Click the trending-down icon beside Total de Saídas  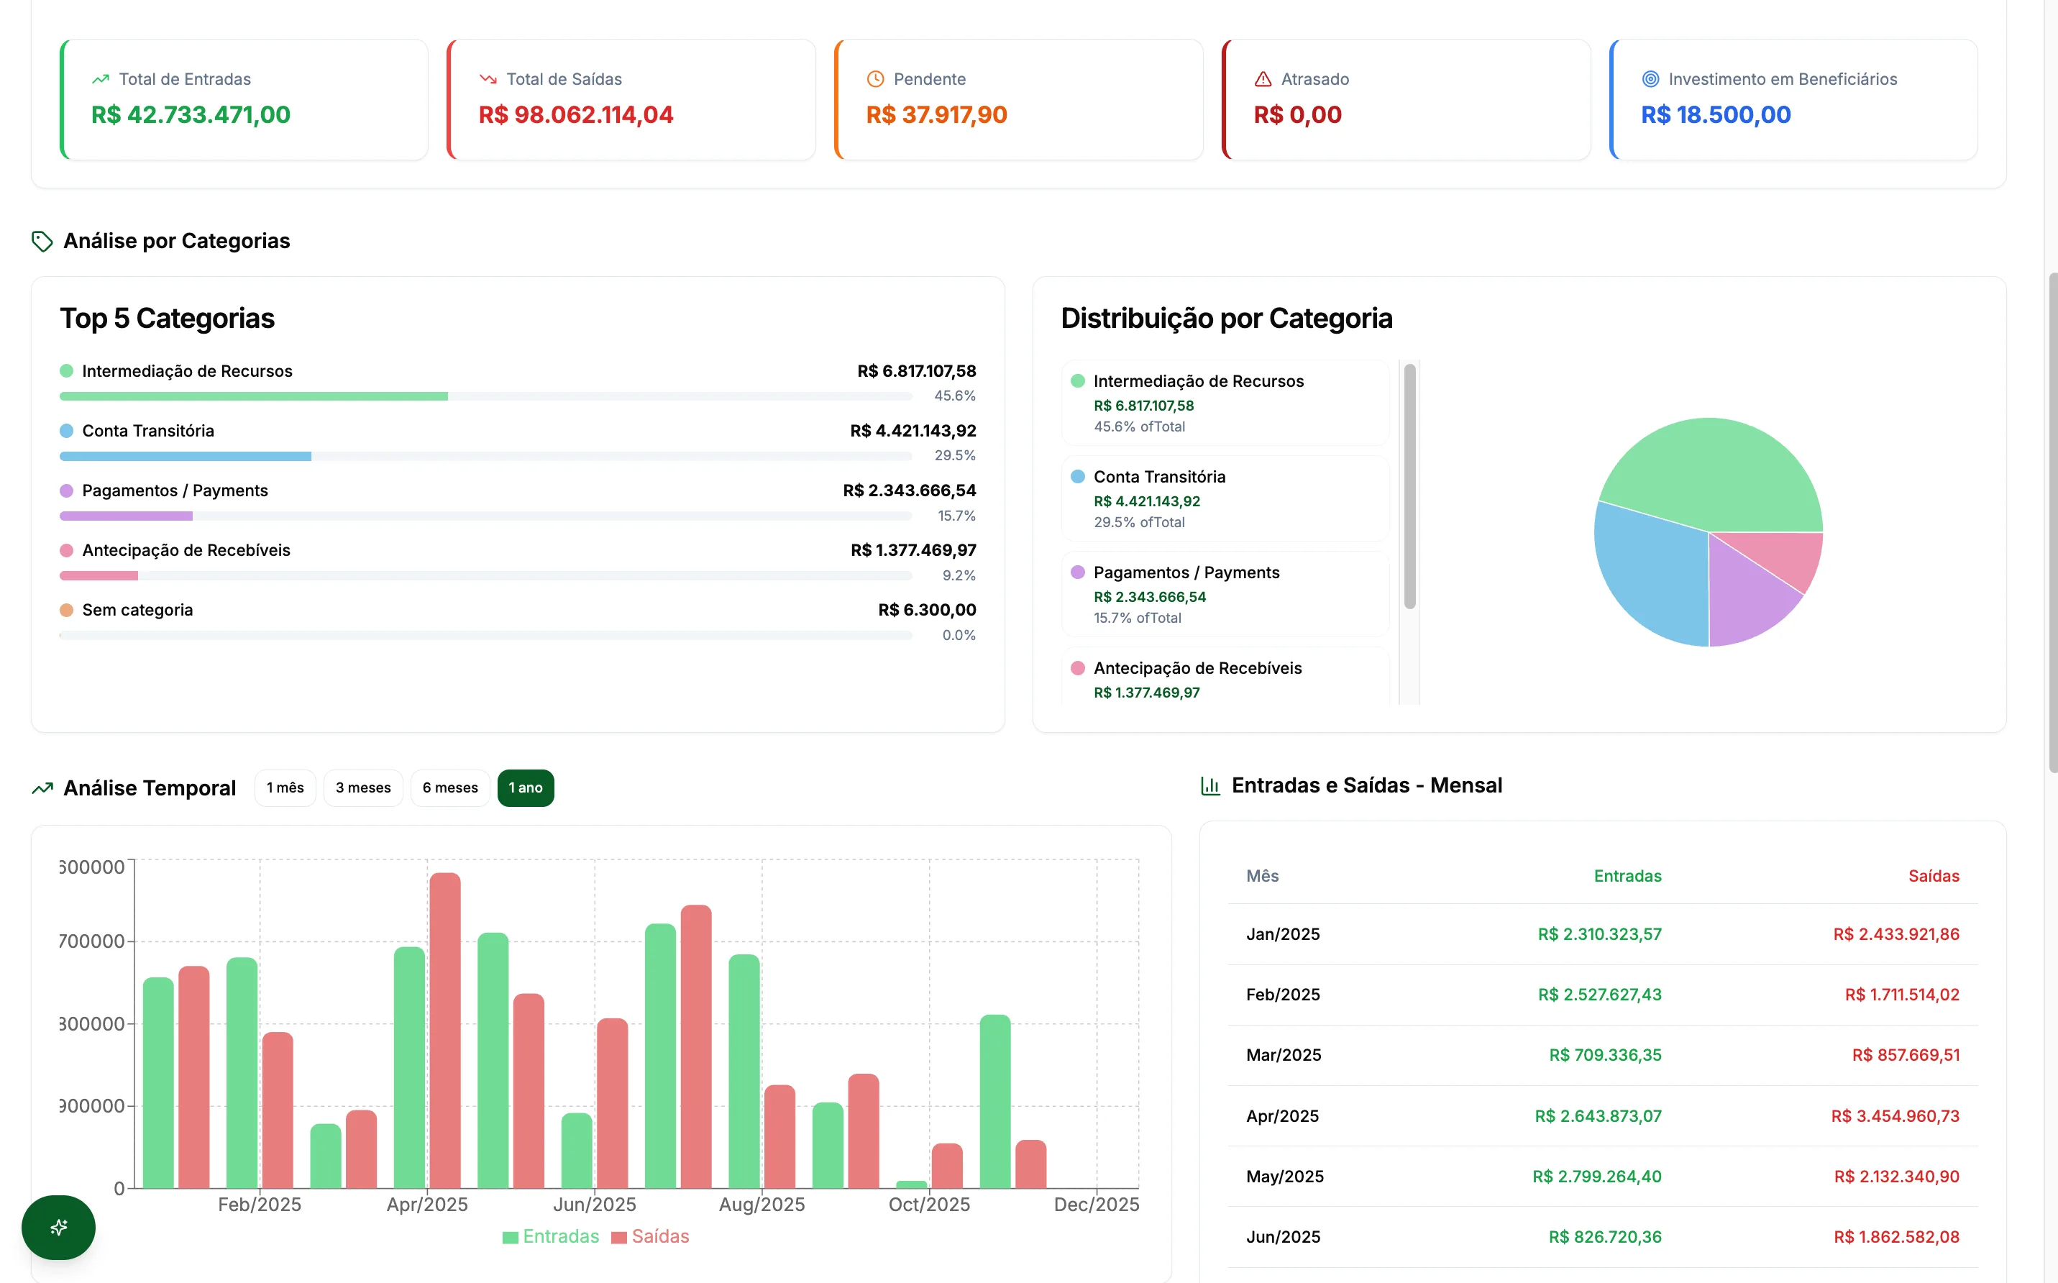488,79
